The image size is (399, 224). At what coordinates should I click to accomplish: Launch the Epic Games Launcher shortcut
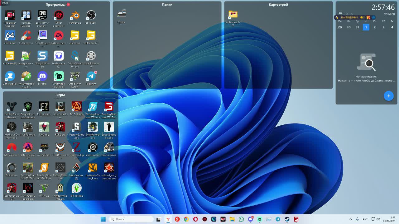point(42,18)
